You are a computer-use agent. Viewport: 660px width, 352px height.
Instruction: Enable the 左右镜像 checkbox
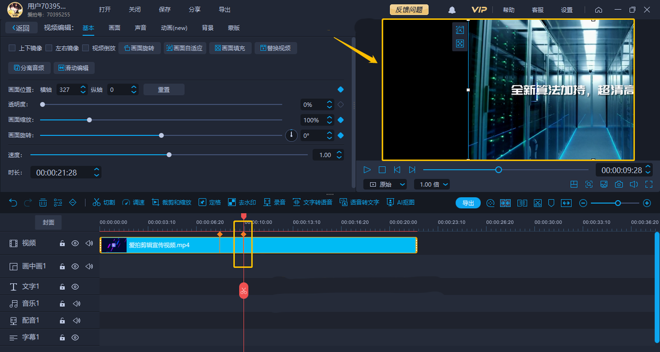coord(49,48)
